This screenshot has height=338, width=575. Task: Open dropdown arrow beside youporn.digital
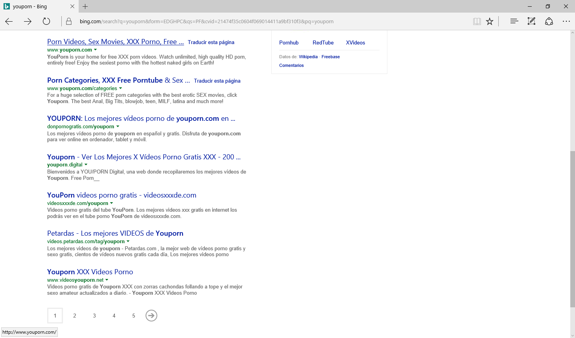(86, 165)
